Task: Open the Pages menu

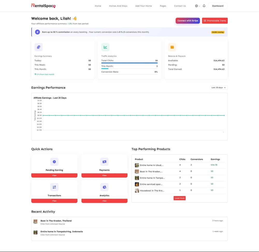Action: point(163,6)
